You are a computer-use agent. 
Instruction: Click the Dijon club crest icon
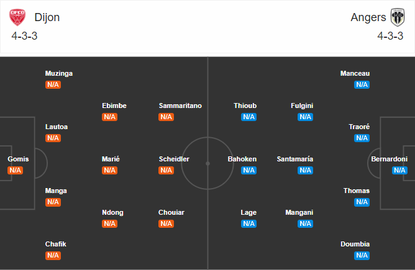pyautogui.click(x=19, y=17)
